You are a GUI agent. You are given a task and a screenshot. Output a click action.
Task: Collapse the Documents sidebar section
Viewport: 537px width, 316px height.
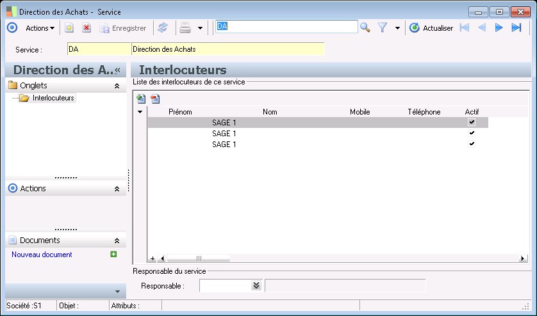[x=117, y=241]
